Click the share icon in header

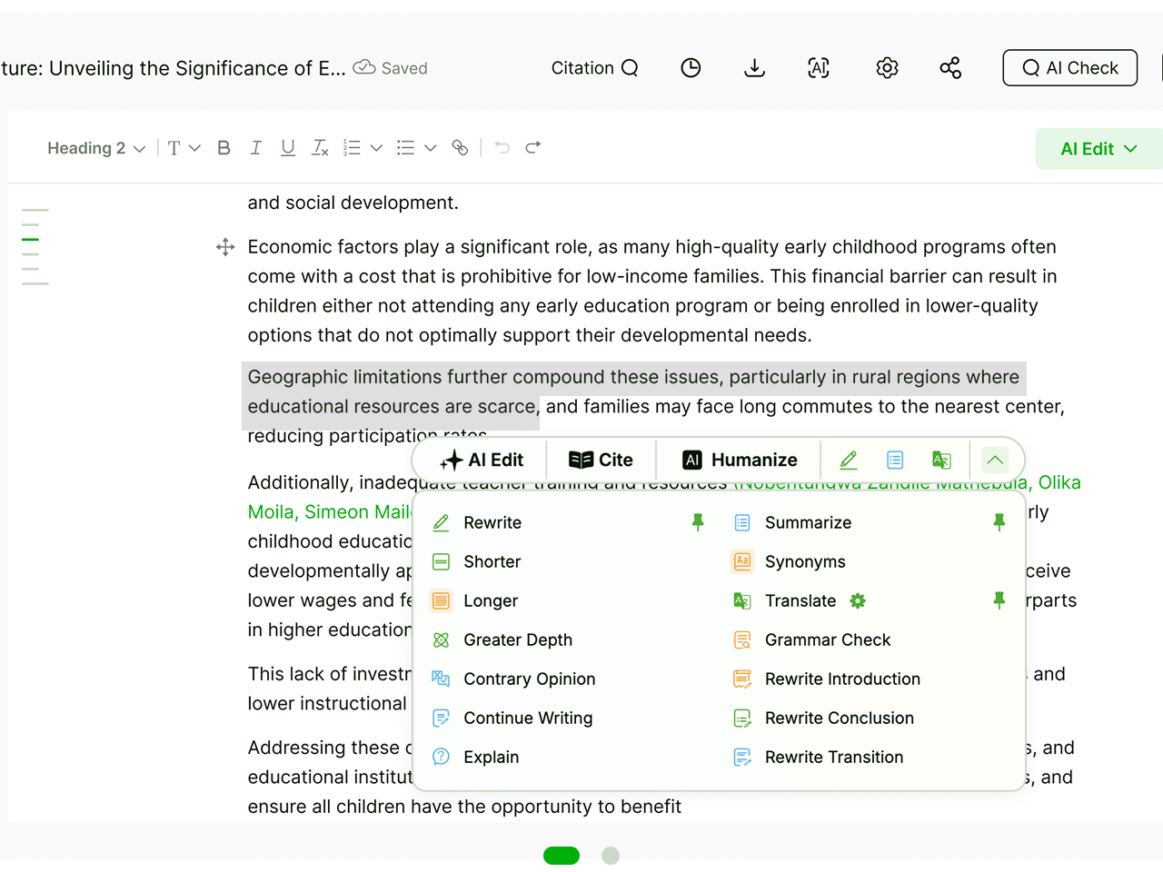coord(950,68)
